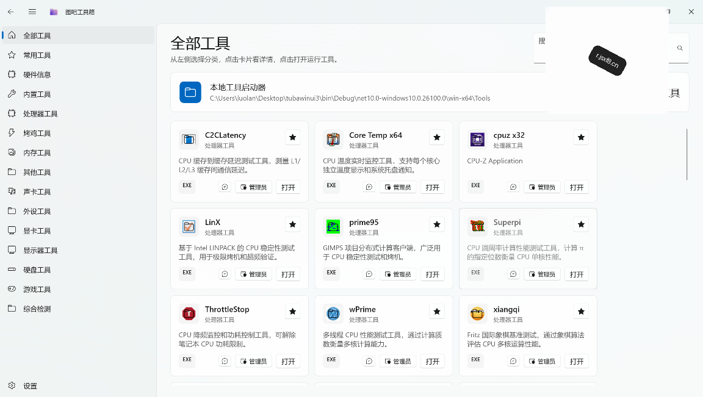Click comment icon on prime95 card
This screenshot has height=397, width=703.
[369, 274]
